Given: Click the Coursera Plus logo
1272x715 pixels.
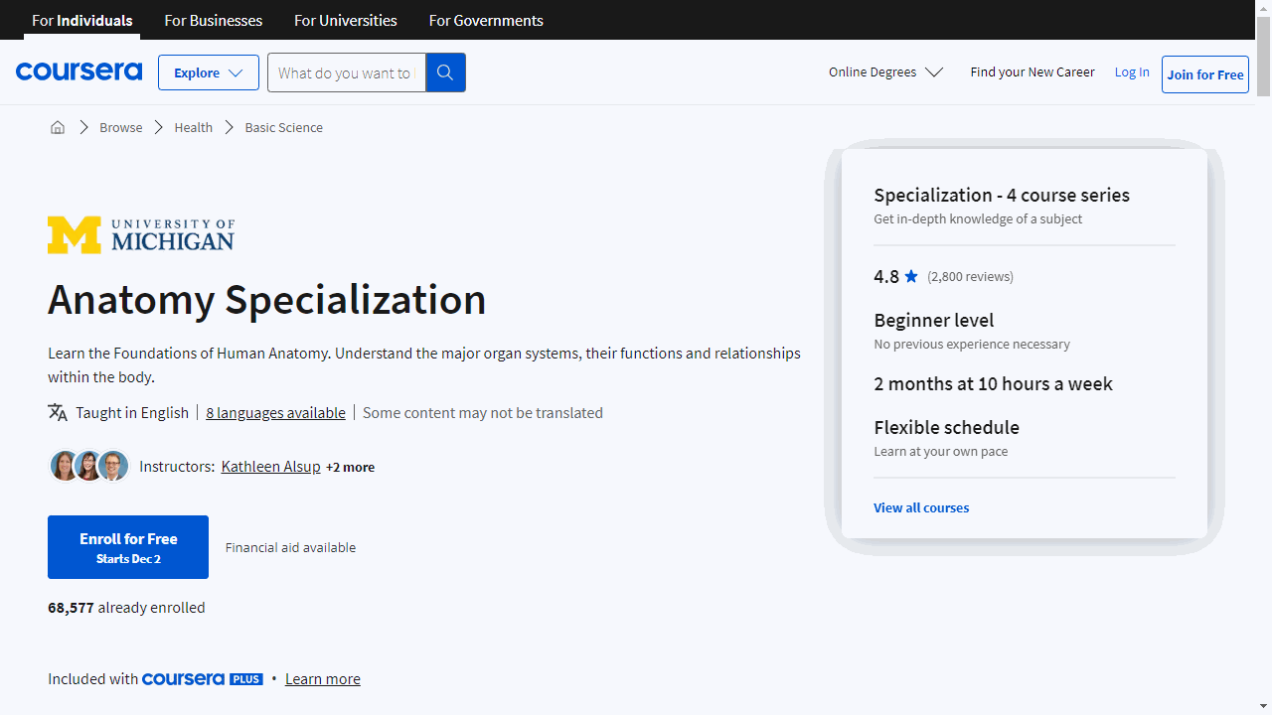Looking at the screenshot, I should click(203, 679).
